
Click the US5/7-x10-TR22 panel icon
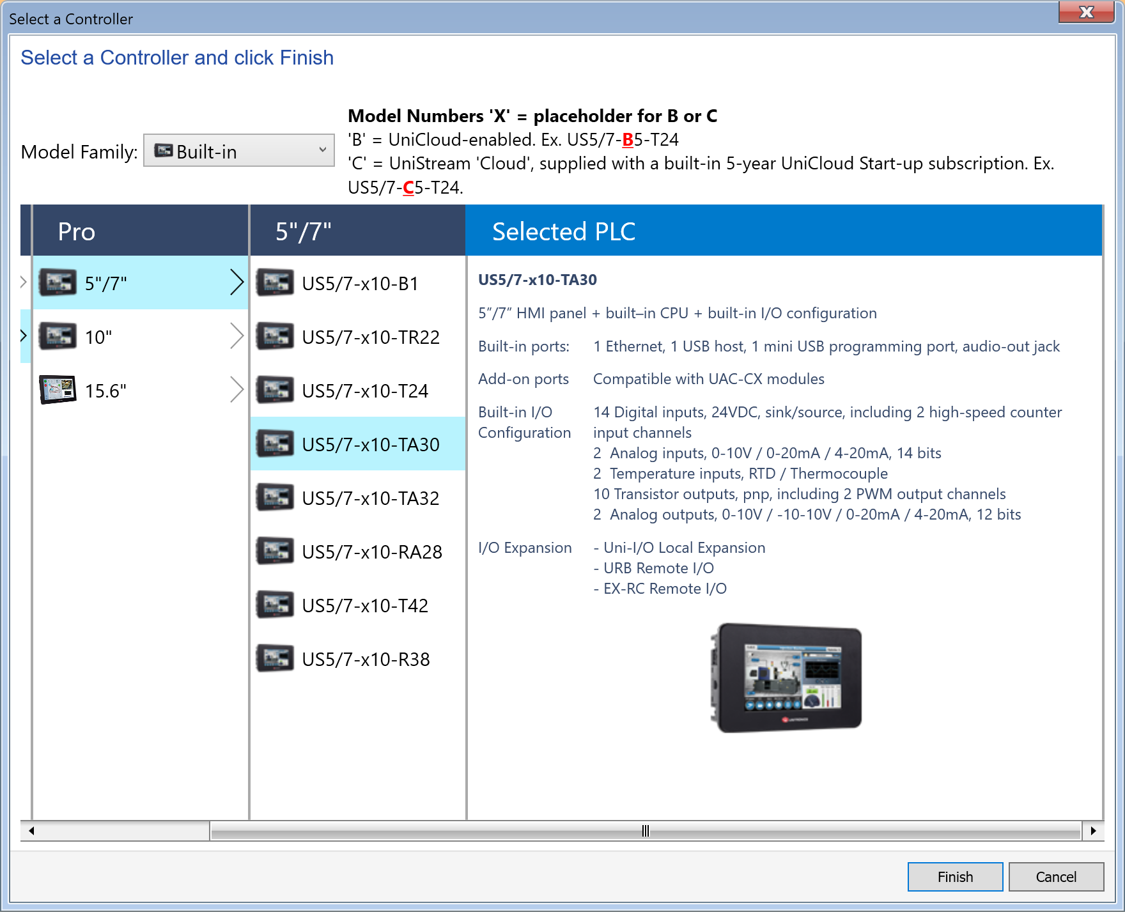[x=275, y=337]
